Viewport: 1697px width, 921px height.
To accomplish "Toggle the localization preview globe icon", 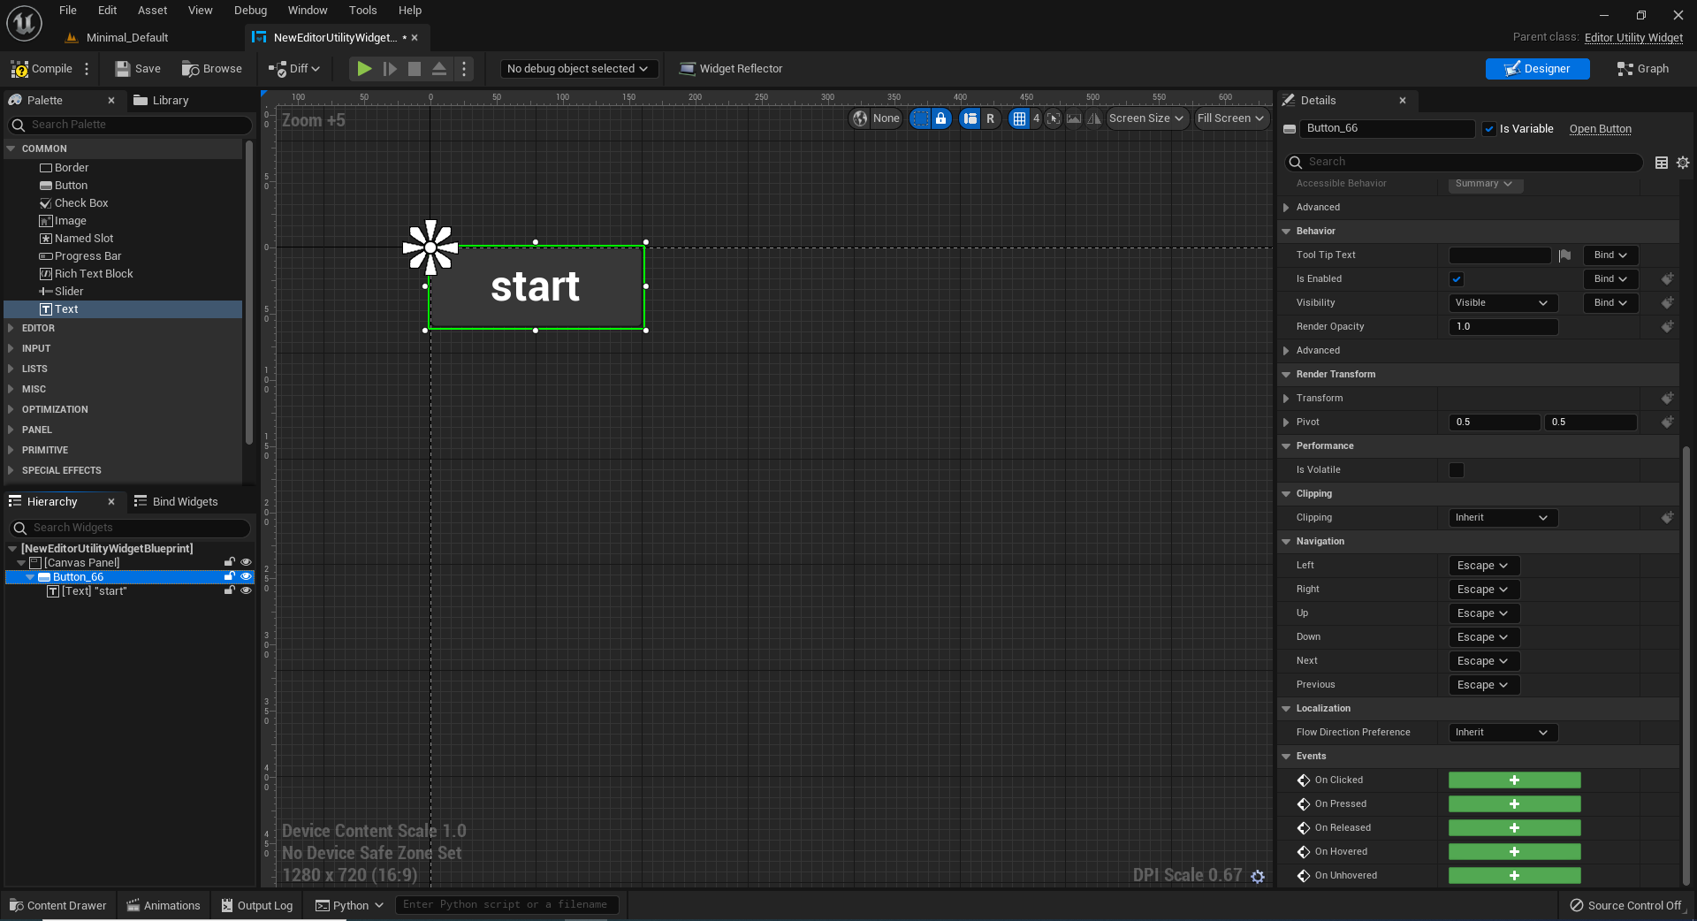I will (x=861, y=118).
